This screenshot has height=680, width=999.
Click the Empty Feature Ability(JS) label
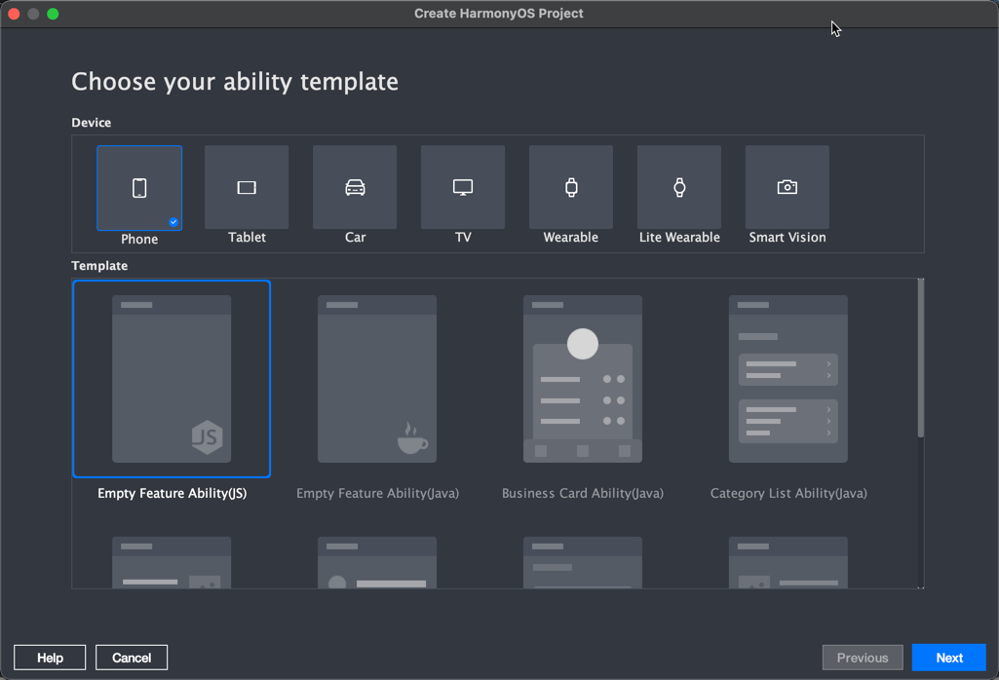click(172, 494)
